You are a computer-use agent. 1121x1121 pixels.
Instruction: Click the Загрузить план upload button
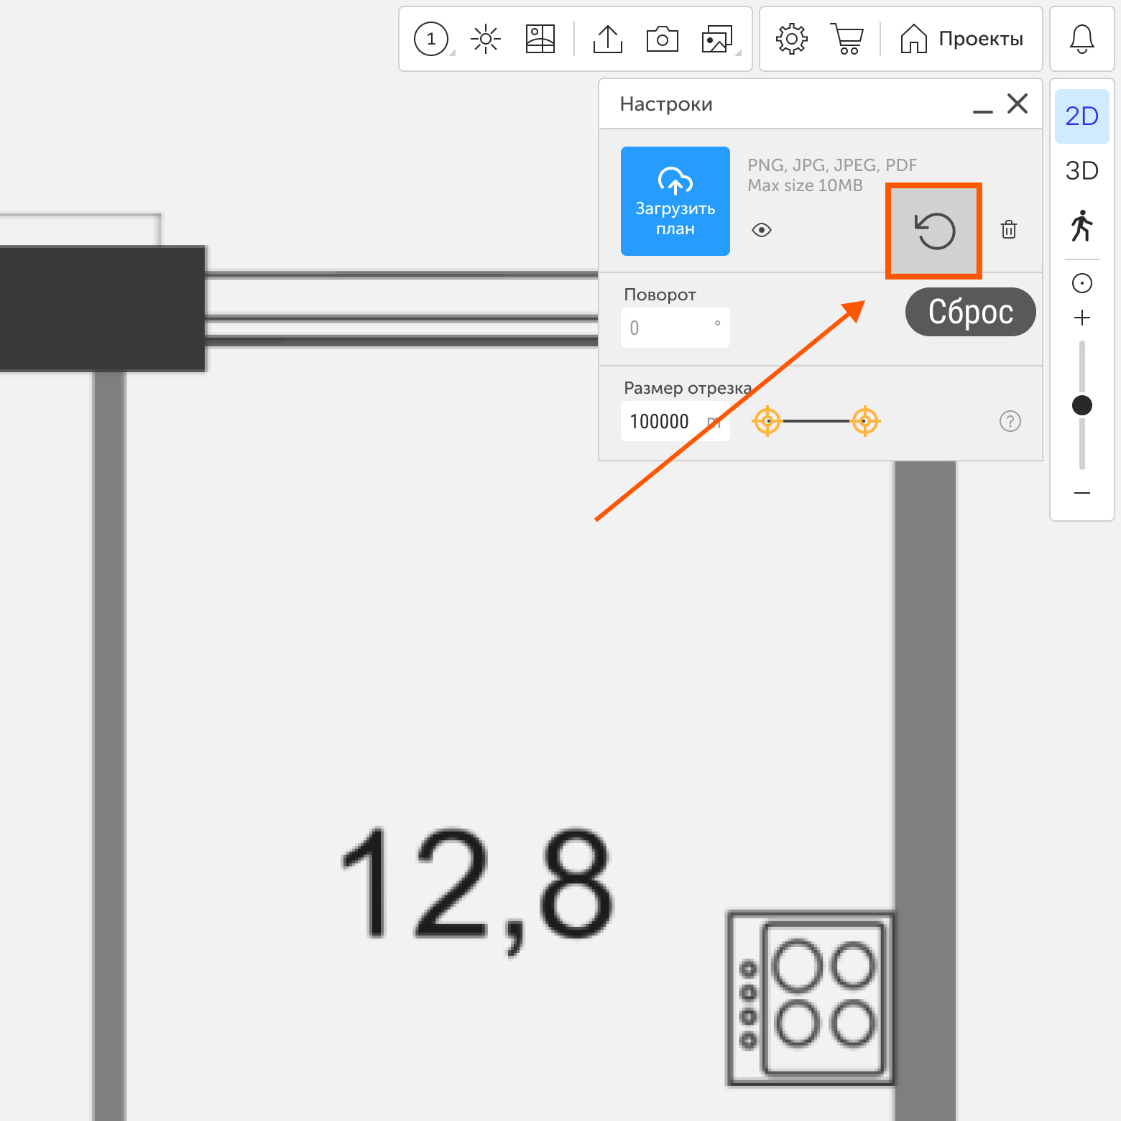tap(675, 201)
